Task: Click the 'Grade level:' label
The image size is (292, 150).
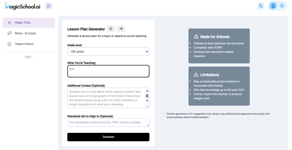Action: [75, 45]
